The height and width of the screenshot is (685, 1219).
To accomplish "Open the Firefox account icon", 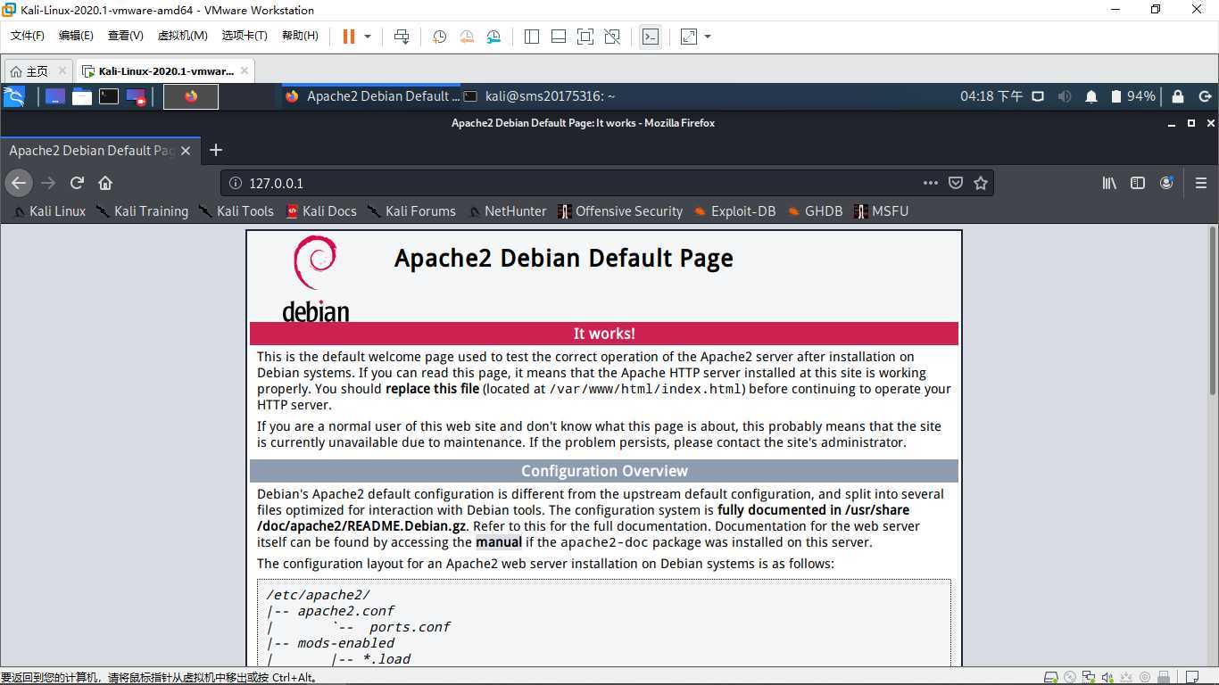I will click(x=1166, y=183).
